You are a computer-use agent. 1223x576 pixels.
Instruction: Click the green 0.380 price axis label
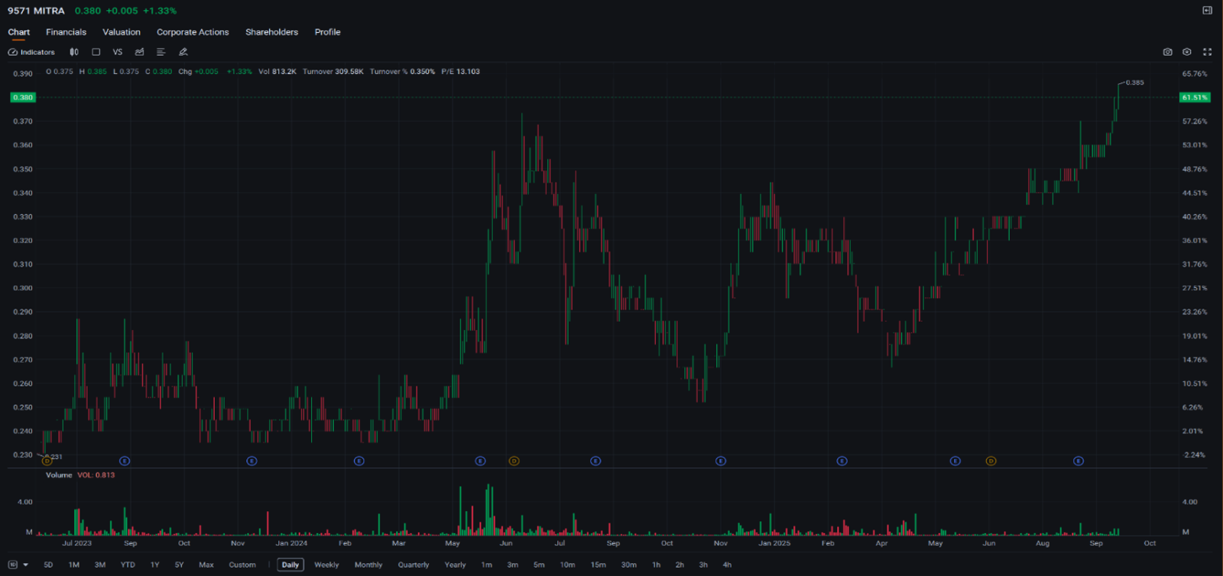coord(23,97)
